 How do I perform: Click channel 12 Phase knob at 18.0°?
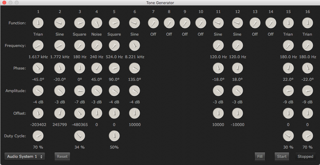click(x=237, y=68)
